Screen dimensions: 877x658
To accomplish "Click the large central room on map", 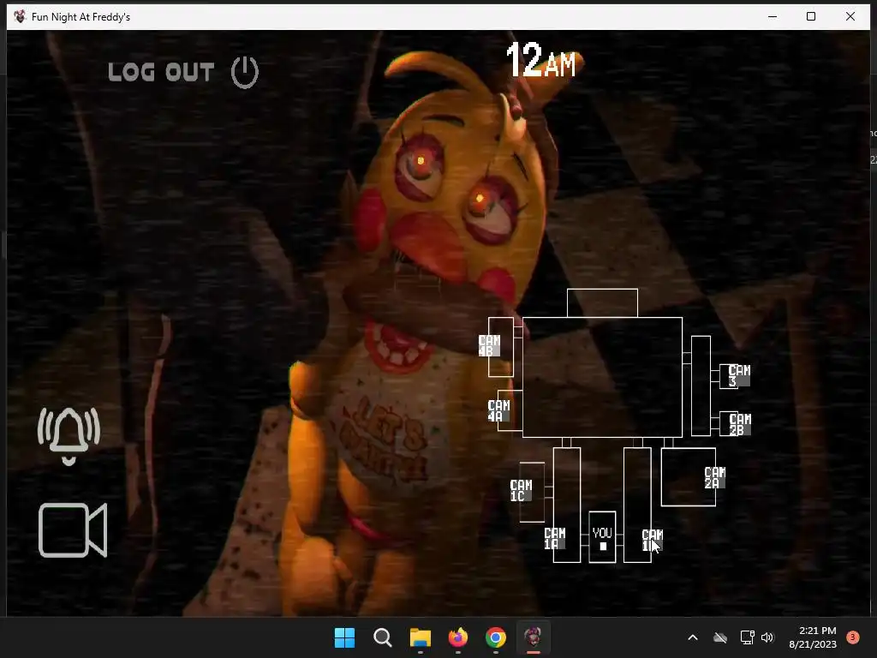I will pos(602,377).
